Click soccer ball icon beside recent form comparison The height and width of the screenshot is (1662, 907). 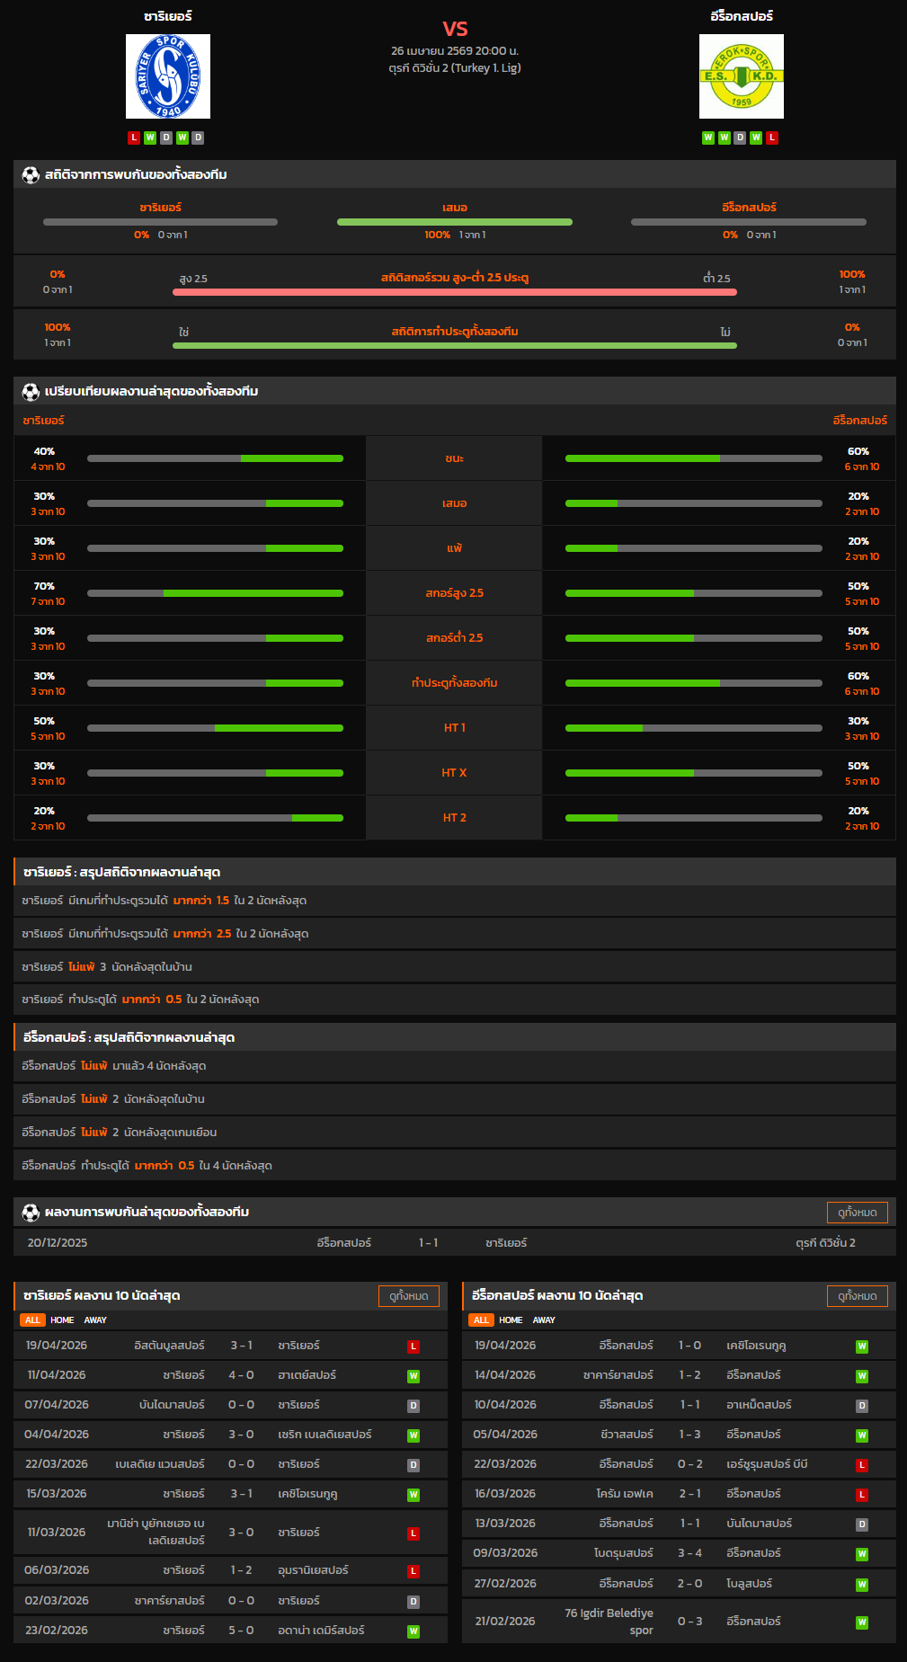coord(31,391)
